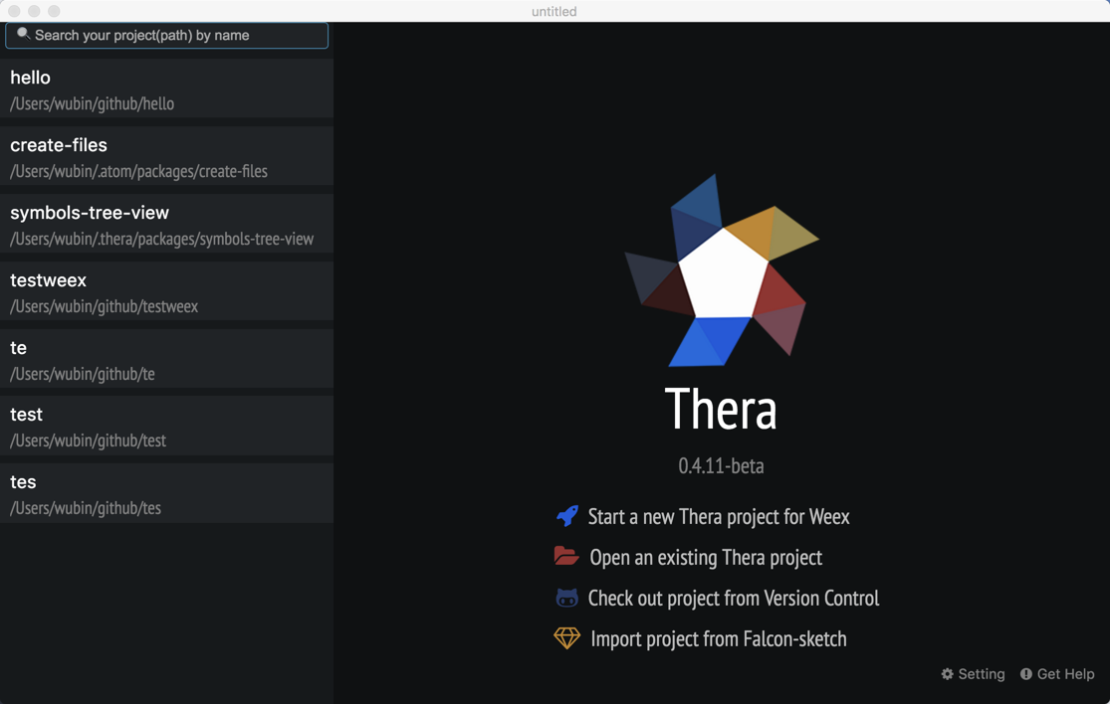Open the tes project at github/tes
Image resolution: width=1110 pixels, height=704 pixels.
(166, 494)
